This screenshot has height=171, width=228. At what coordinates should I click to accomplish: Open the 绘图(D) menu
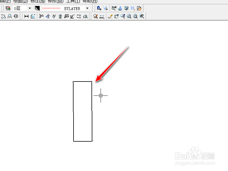point(21,1)
